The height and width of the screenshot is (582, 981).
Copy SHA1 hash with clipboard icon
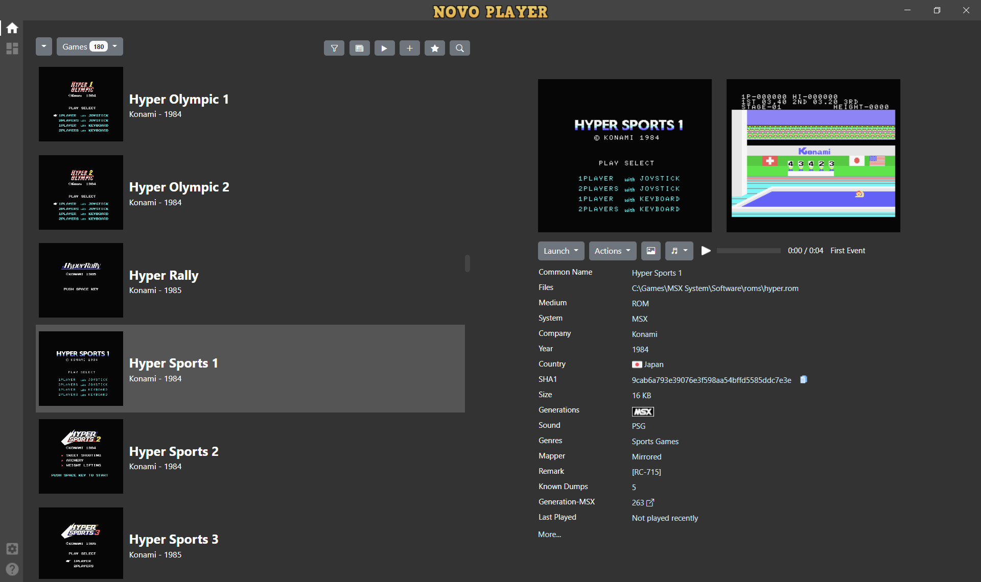point(804,379)
